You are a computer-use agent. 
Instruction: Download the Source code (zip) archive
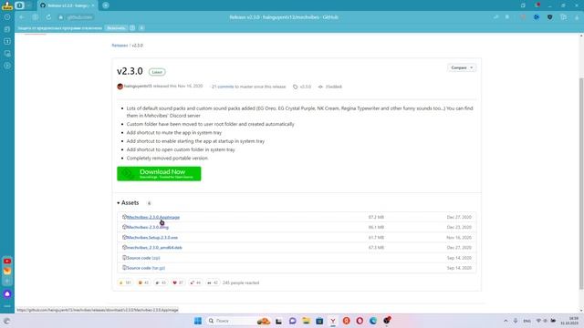point(143,258)
